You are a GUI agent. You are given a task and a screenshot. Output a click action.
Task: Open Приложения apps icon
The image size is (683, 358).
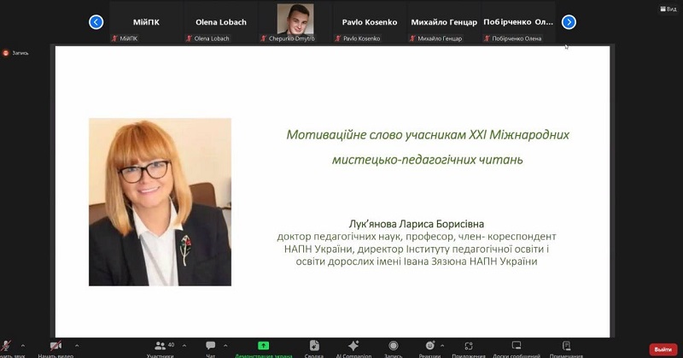[469, 348]
